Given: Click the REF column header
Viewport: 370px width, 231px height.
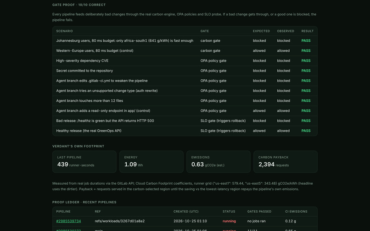Looking at the screenshot, I should coord(98,212).
